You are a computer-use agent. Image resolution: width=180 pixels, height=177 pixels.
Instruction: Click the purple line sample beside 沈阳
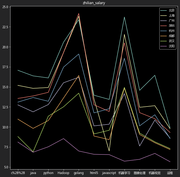point(163,46)
